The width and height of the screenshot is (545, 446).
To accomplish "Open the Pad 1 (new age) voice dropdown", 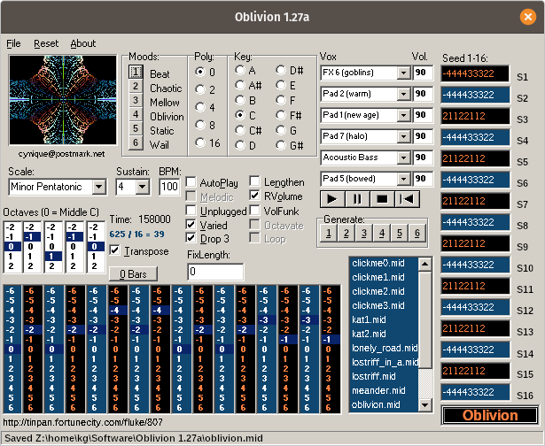I will pyautogui.click(x=403, y=115).
